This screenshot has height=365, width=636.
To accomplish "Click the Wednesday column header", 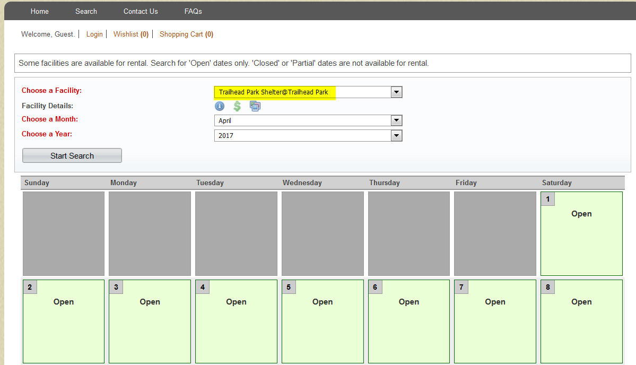I will [x=302, y=183].
